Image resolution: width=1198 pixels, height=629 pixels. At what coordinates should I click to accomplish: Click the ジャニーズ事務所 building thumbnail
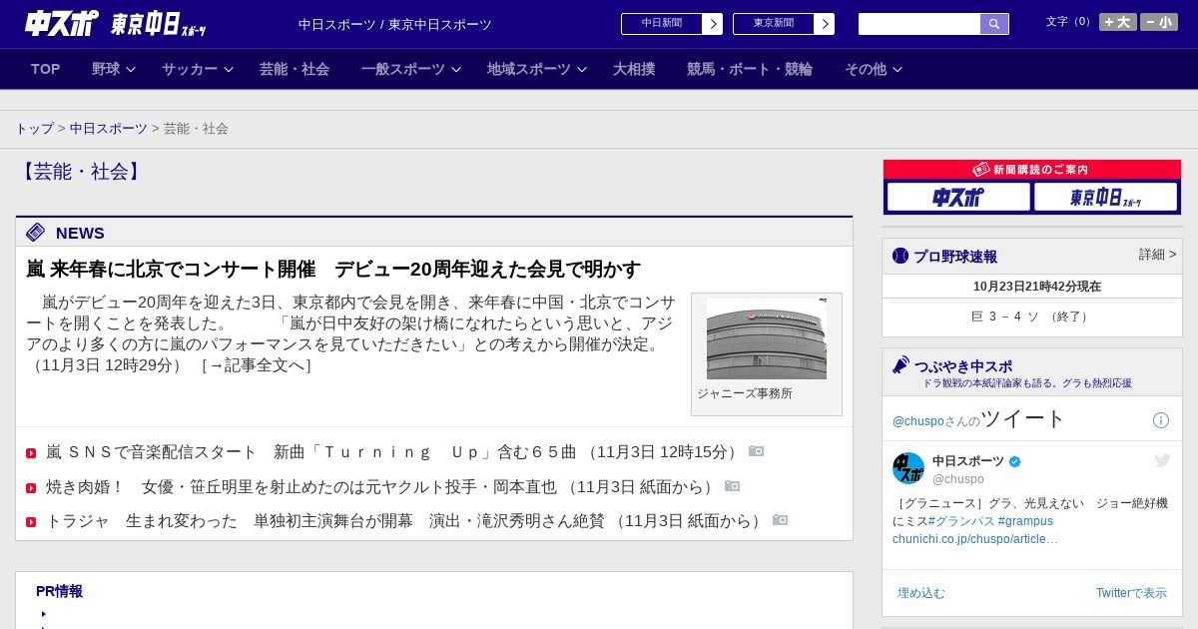(x=767, y=339)
